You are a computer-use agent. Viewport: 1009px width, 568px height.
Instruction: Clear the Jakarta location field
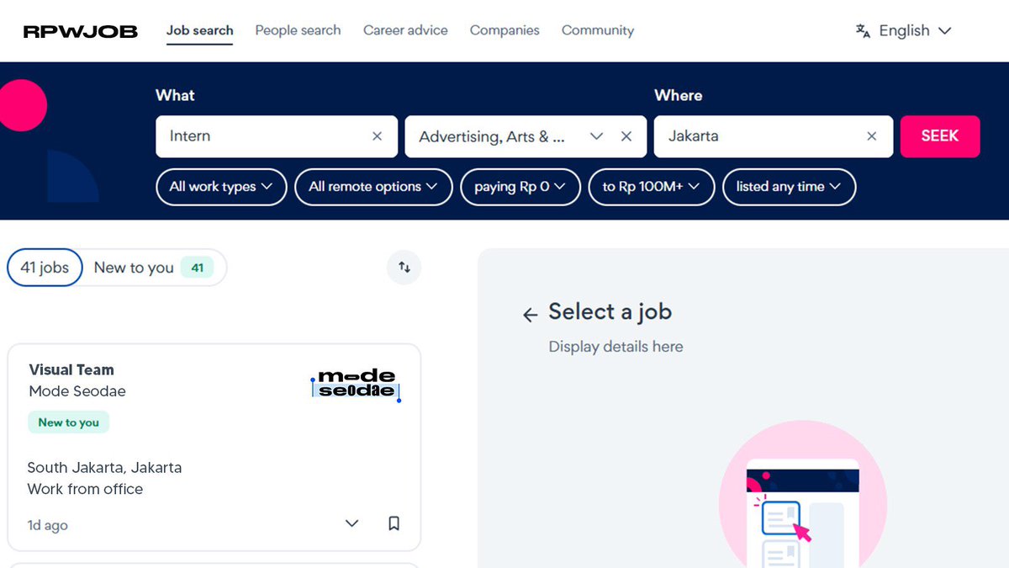point(872,136)
